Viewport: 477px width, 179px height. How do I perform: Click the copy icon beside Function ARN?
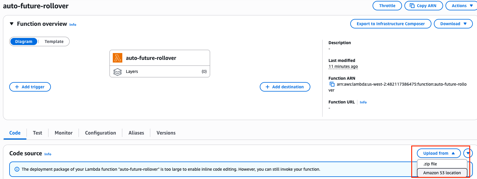332,84
